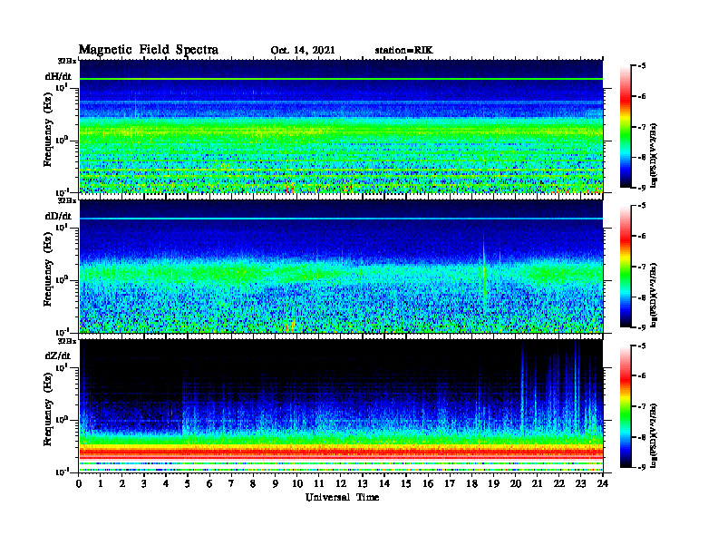Click hour tick label "22" on time axis
This screenshot has width=718, height=555.
coord(558,483)
